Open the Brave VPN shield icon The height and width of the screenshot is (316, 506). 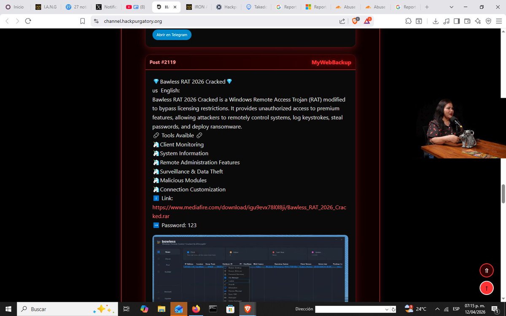(488, 21)
